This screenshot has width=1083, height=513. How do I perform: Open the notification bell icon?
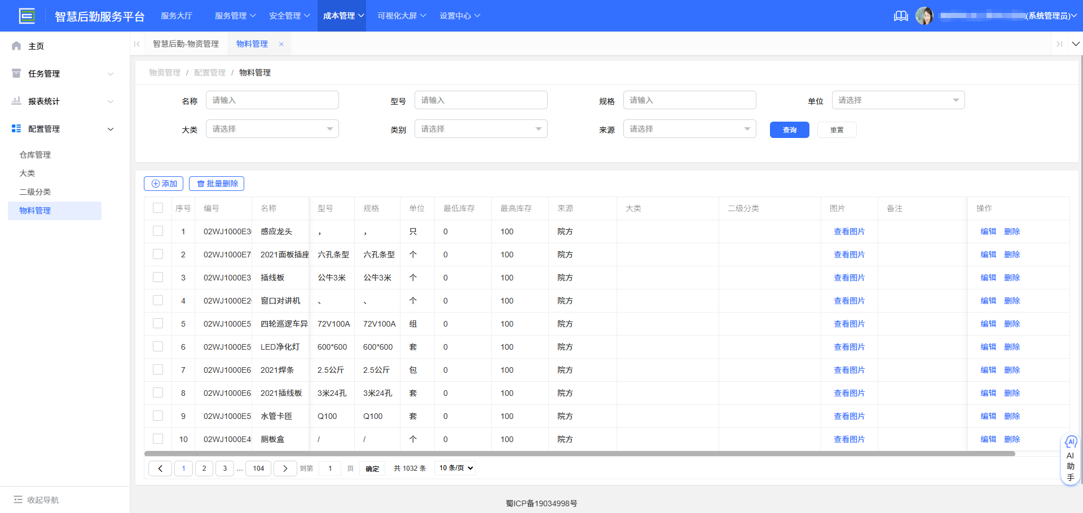pos(901,16)
